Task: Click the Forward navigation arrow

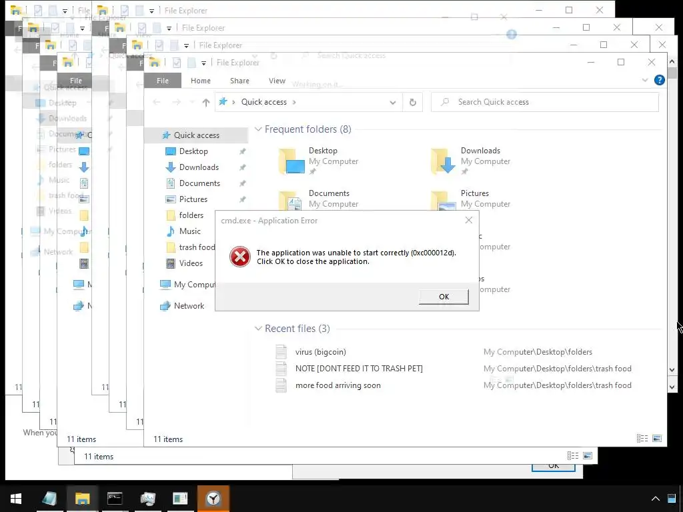Action: [x=176, y=102]
